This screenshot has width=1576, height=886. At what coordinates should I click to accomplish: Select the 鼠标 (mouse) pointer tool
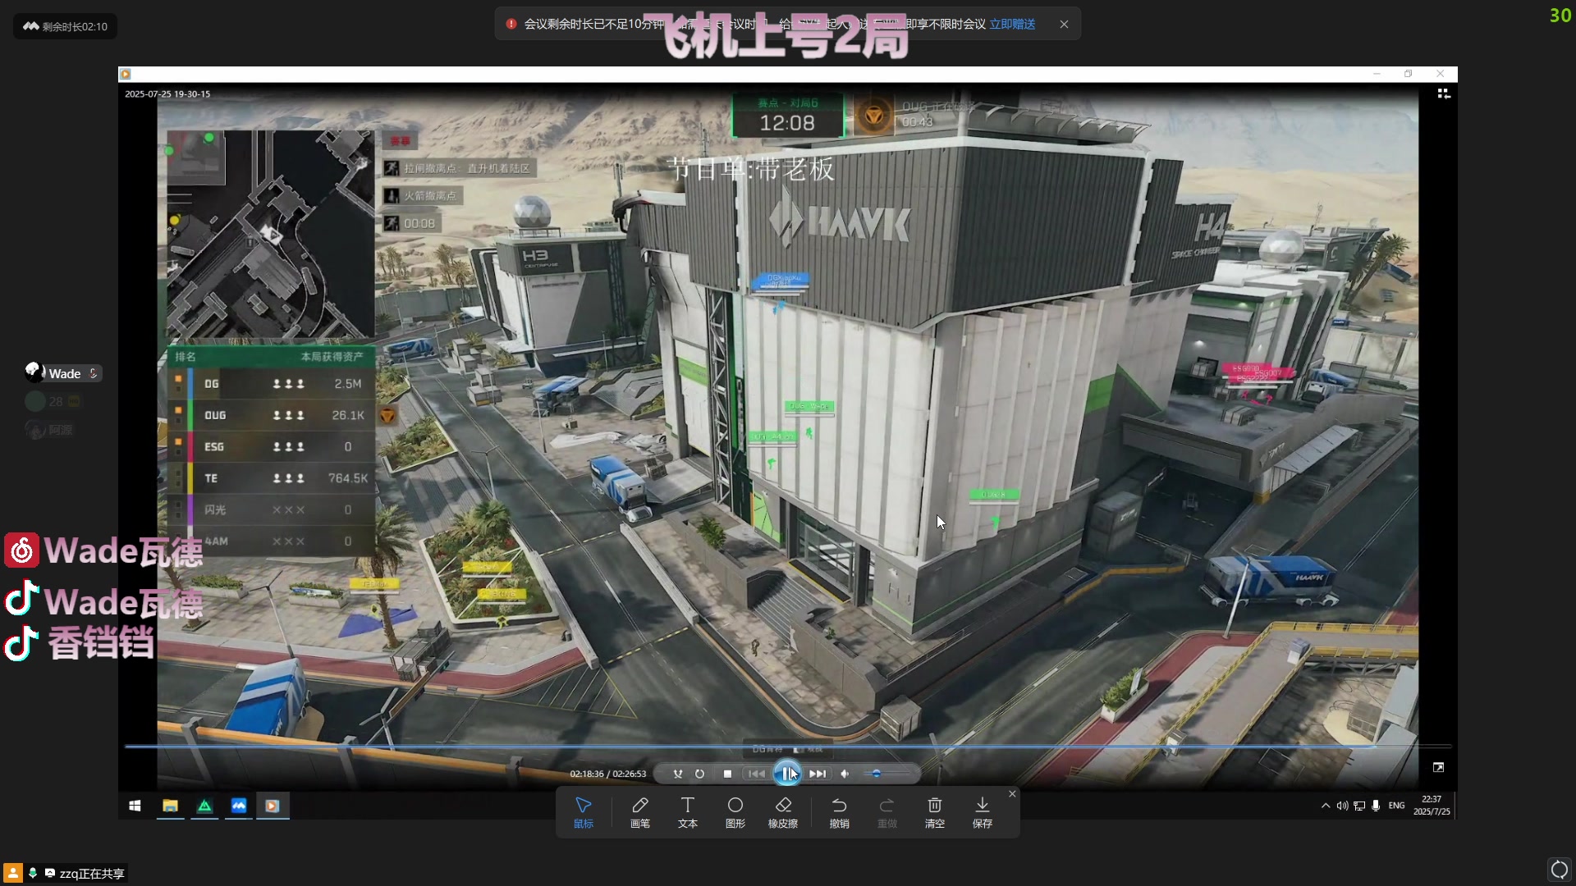coord(584,812)
